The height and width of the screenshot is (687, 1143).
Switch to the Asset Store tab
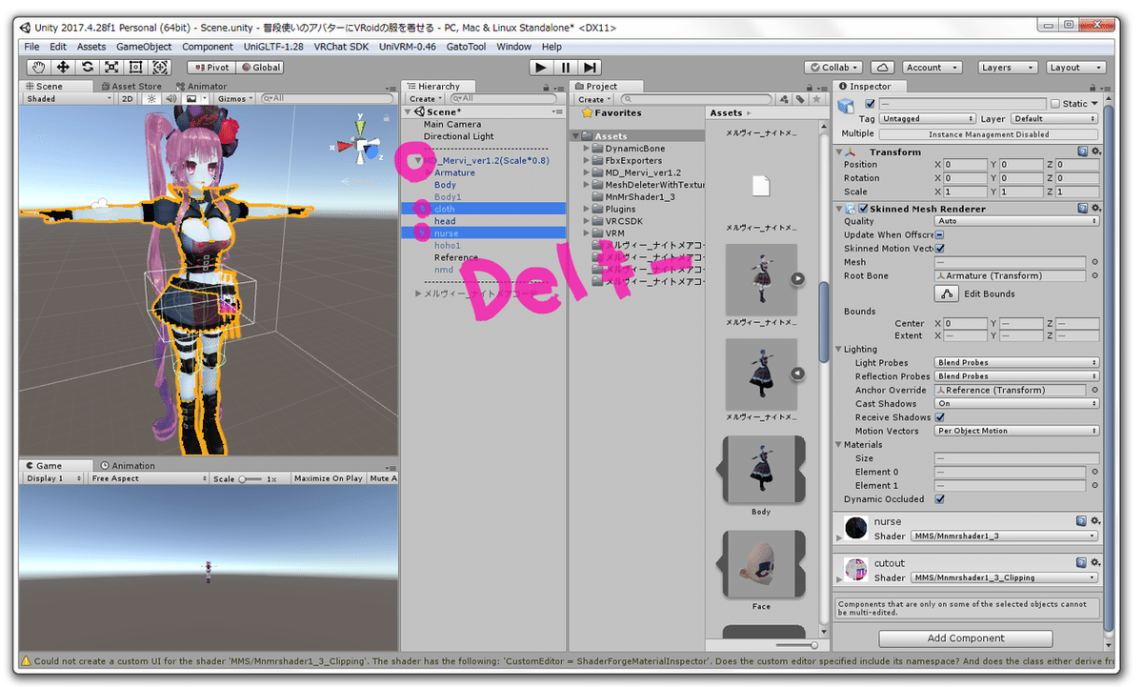130,86
